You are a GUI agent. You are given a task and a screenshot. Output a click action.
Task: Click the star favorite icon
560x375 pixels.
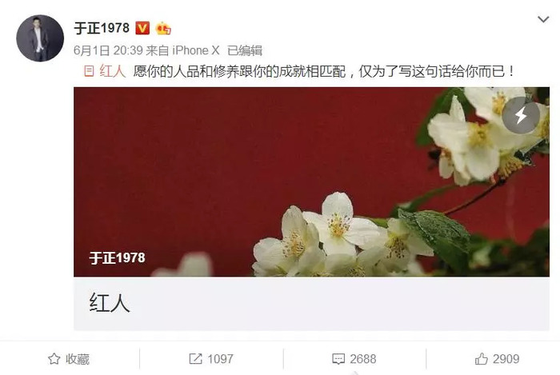(x=54, y=358)
